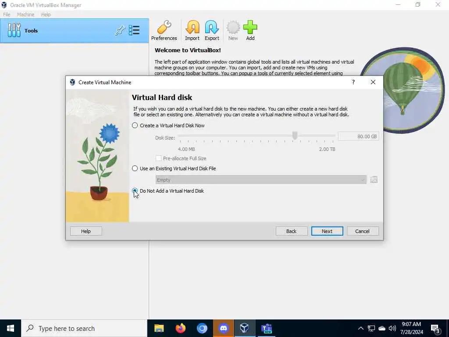The height and width of the screenshot is (337, 449).
Task: Click the 4.00 MB slider minimum label
Action: [186, 149]
